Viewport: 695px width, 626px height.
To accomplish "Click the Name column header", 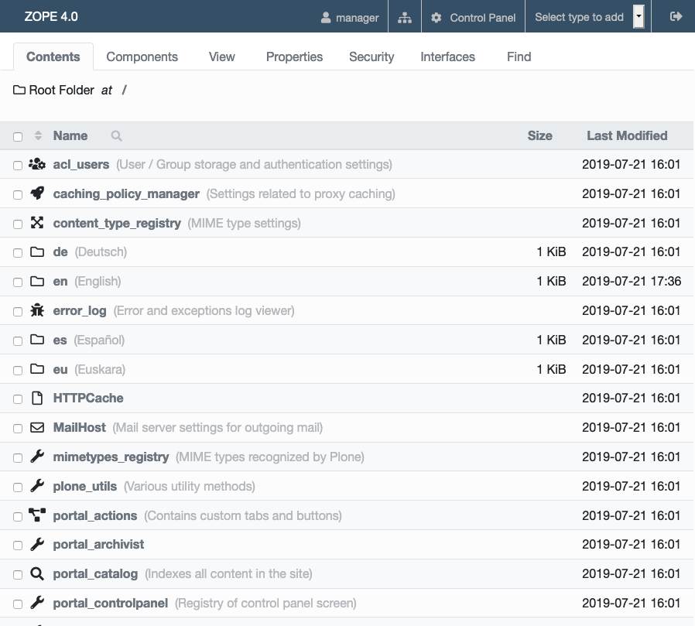I will point(70,135).
